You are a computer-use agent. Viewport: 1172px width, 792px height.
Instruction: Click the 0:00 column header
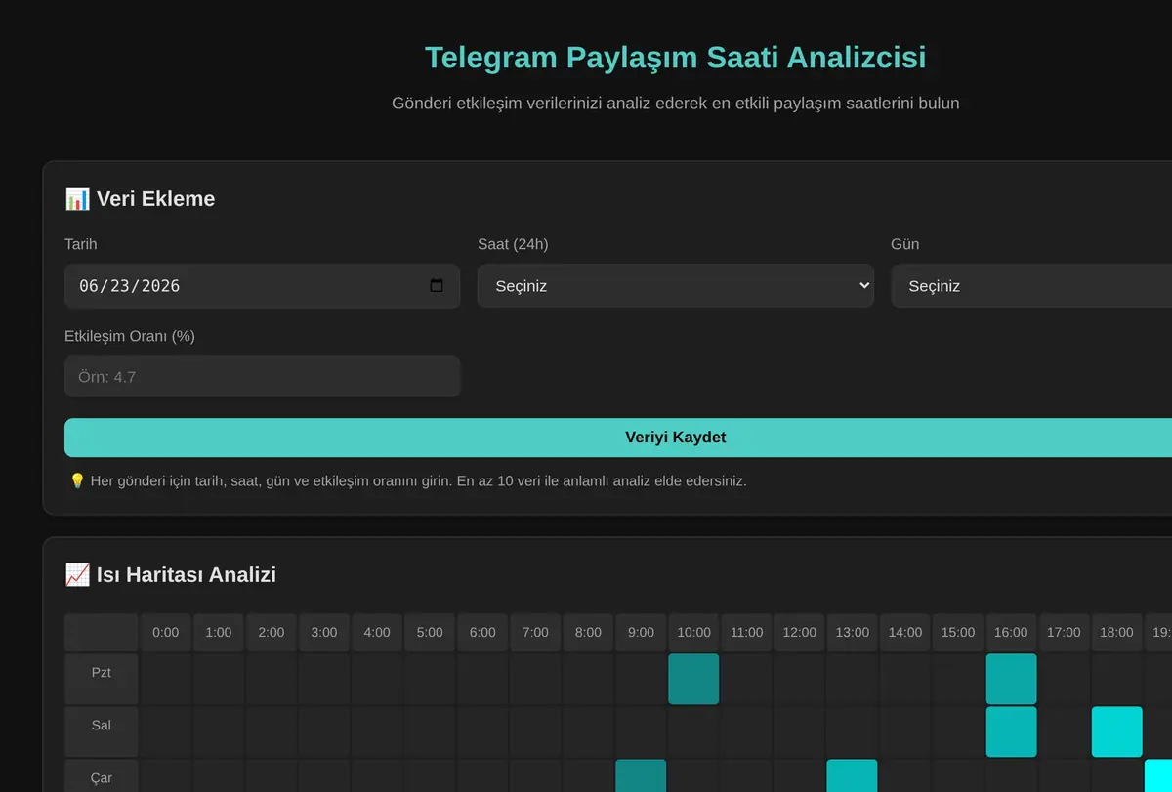pos(166,633)
